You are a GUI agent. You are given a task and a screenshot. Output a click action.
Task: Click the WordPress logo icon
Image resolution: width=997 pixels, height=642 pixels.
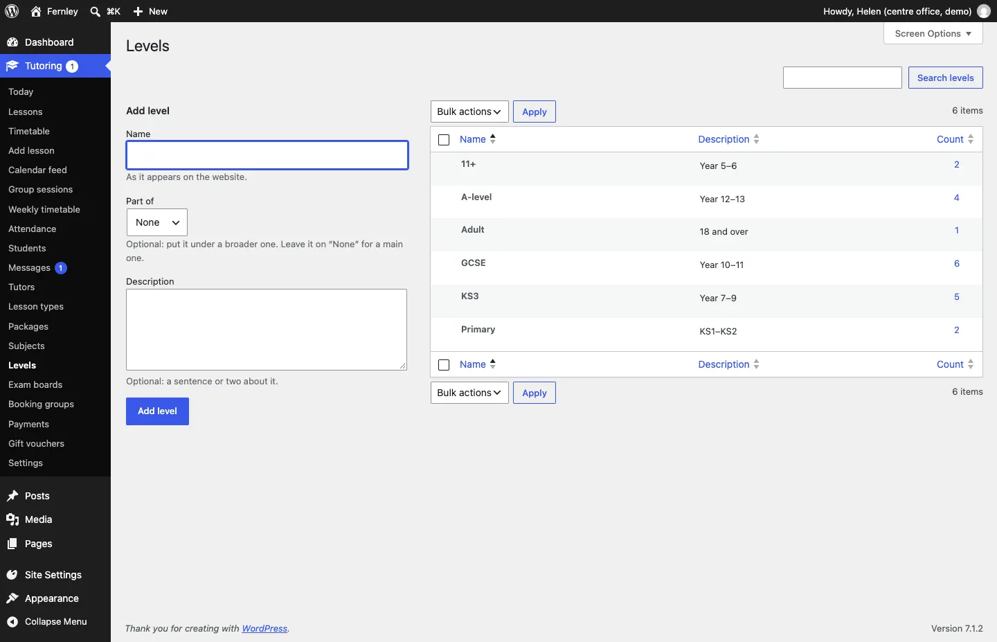tap(12, 11)
